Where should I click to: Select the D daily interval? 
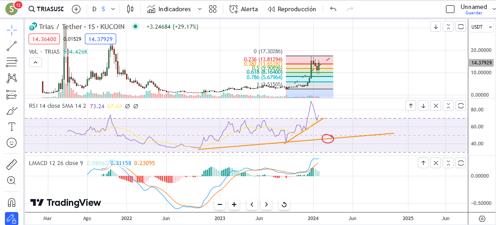94,9
